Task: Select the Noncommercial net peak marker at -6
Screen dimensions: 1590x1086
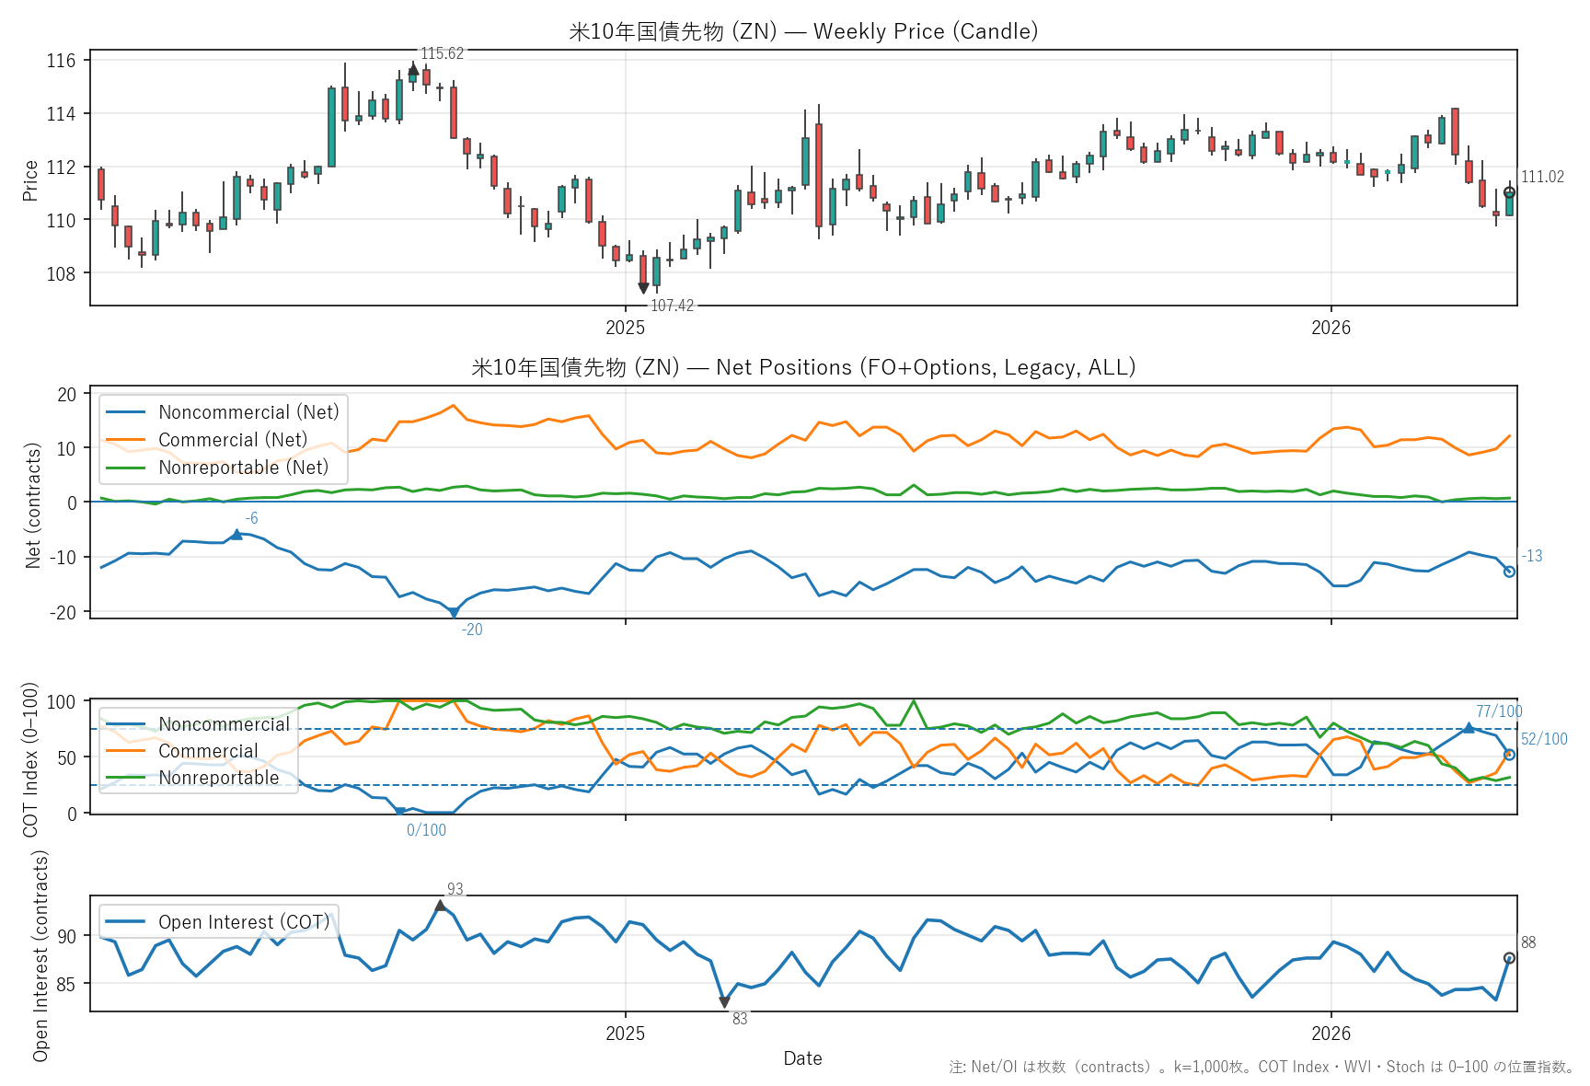Action: pos(236,535)
